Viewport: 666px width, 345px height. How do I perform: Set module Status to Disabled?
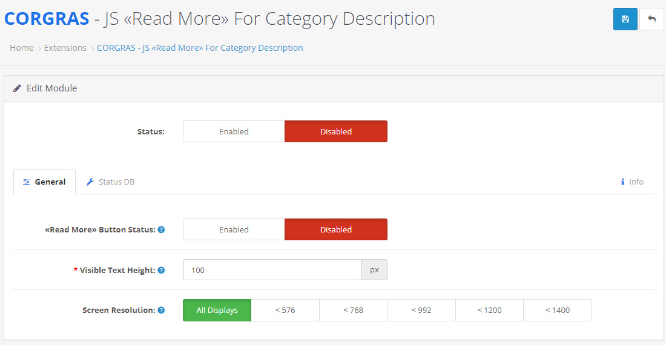336,131
